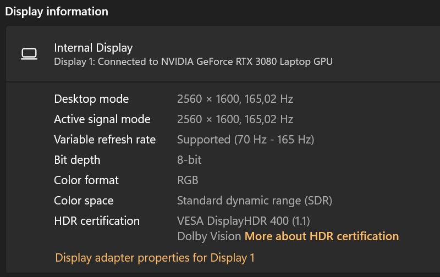Click the Active signal mode resolution value
This screenshot has height=277, width=440.
(x=235, y=119)
